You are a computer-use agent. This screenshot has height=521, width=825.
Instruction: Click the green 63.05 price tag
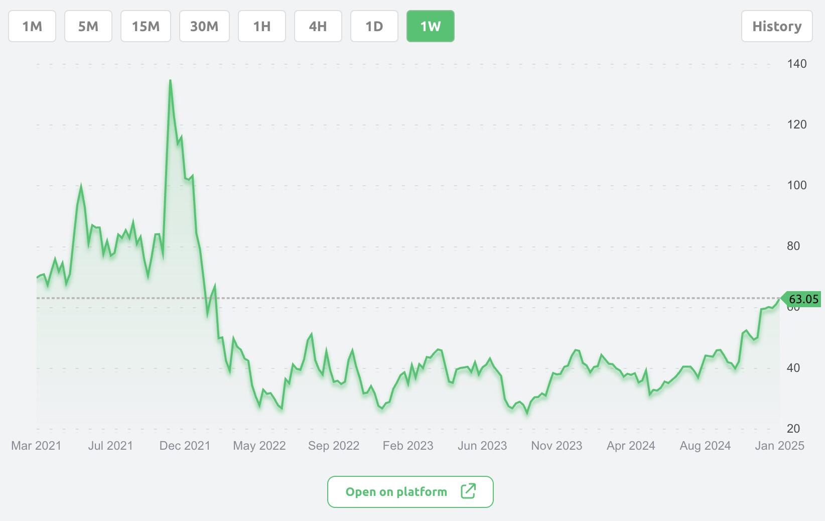[x=803, y=299]
